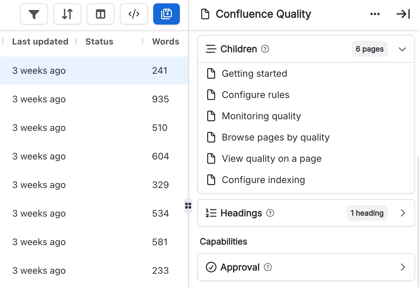Viewport: 419px width, 287px height.
Task: Click the page icon beside View quality on a page
Action: [x=211, y=158]
